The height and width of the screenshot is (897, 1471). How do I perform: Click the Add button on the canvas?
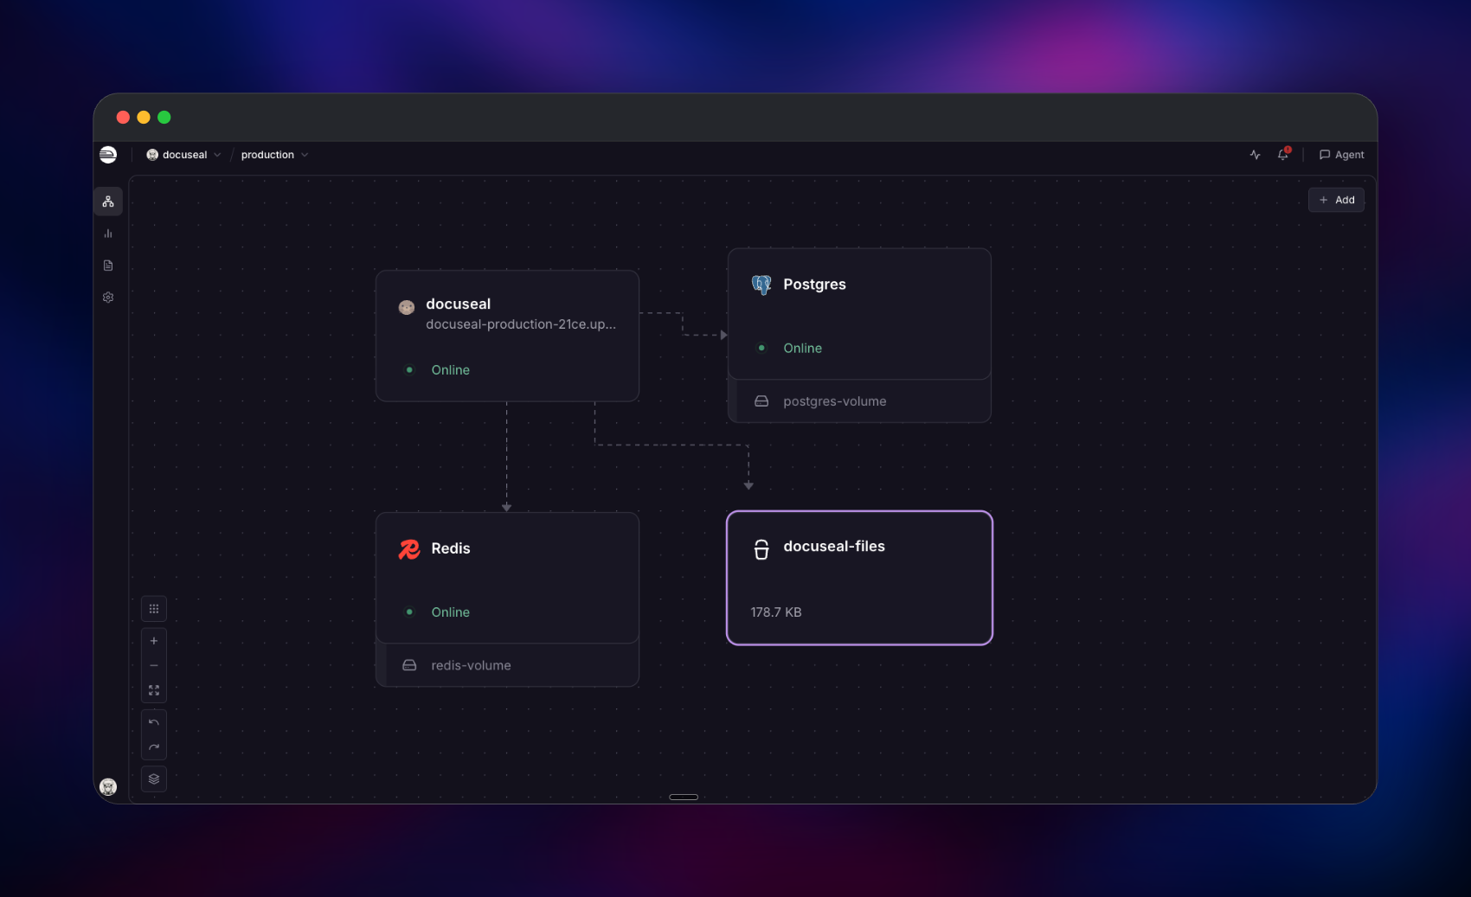pos(1337,200)
